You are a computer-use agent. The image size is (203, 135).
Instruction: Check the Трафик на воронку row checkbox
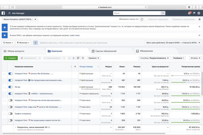tap(5, 114)
